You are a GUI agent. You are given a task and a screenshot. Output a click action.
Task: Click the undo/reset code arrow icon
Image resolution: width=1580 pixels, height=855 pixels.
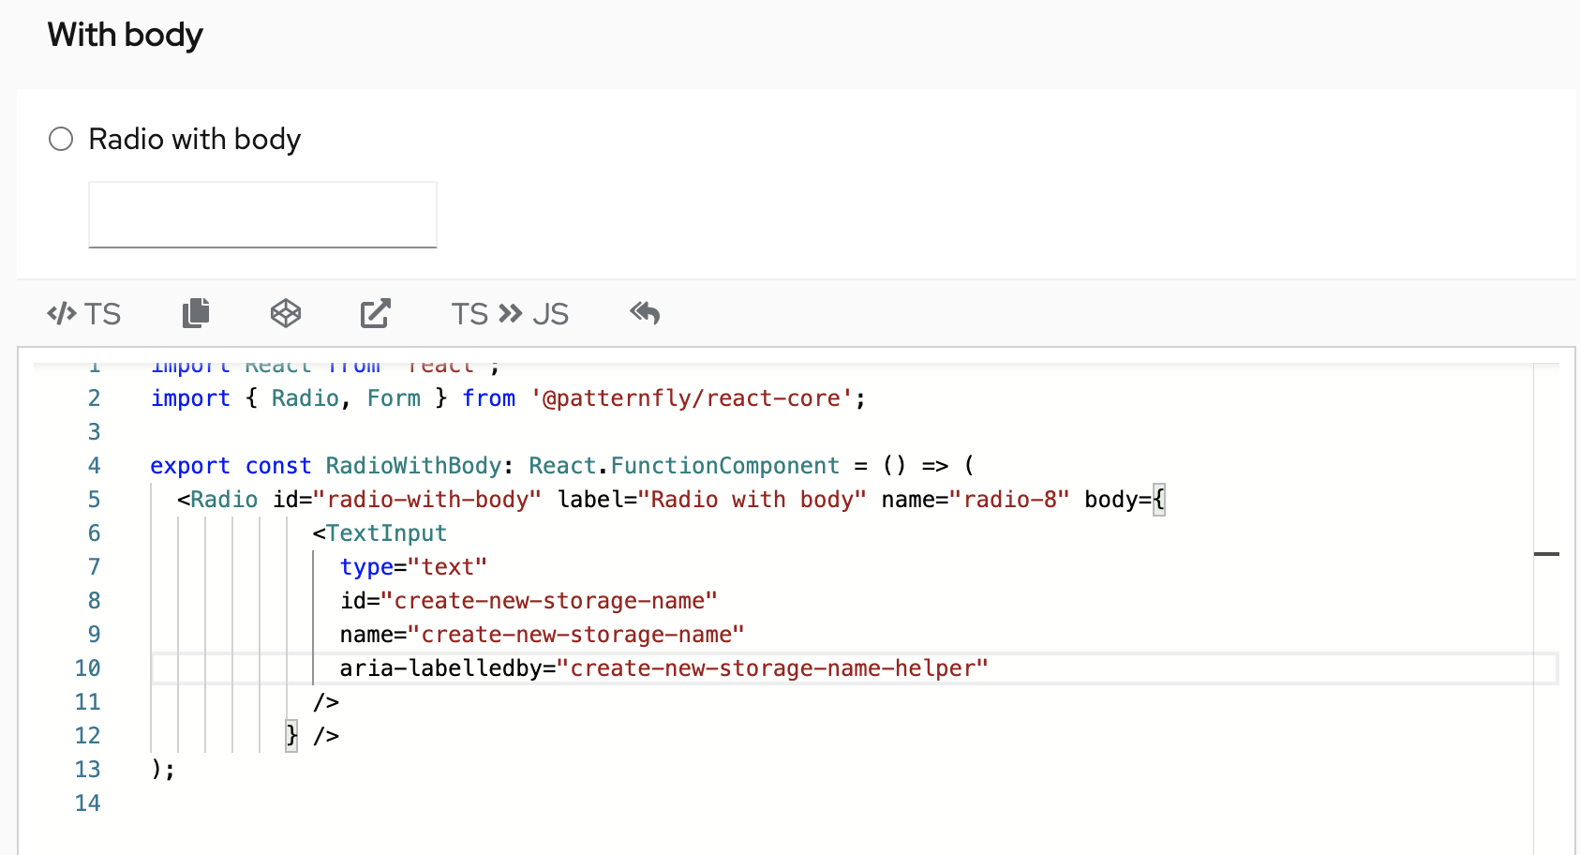(x=645, y=313)
